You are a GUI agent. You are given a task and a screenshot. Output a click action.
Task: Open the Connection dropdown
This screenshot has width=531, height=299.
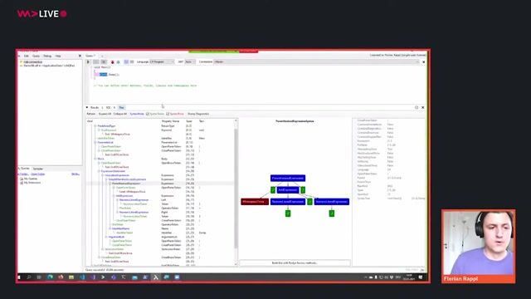[x=315, y=62]
